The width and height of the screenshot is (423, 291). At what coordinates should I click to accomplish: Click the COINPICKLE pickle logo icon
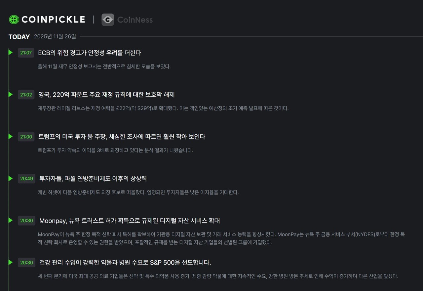pyautogui.click(x=14, y=19)
